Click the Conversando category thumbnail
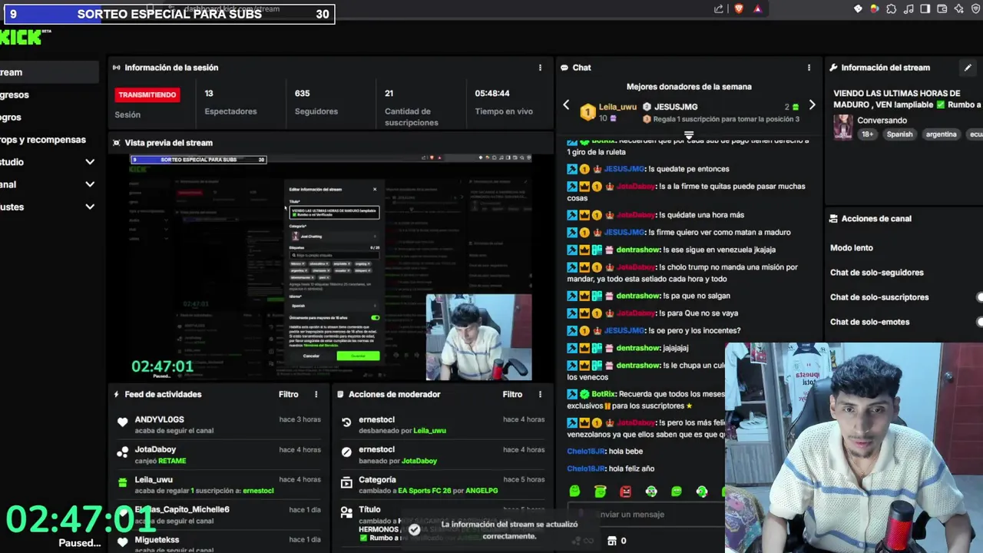Screen dimensions: 983x553 coord(843,127)
